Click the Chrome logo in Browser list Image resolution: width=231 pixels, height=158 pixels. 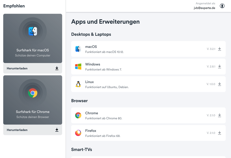pyautogui.click(x=78, y=116)
